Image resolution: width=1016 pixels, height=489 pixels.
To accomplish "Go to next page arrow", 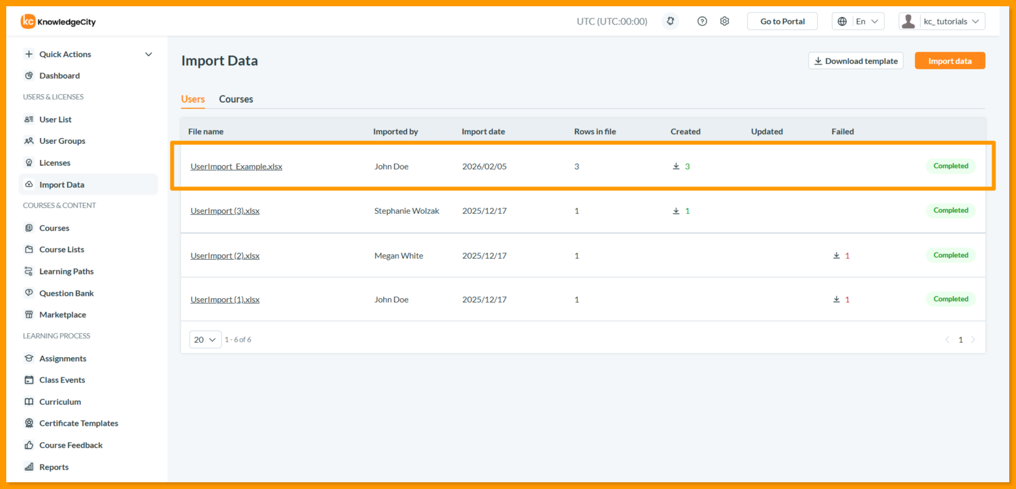I will (973, 340).
